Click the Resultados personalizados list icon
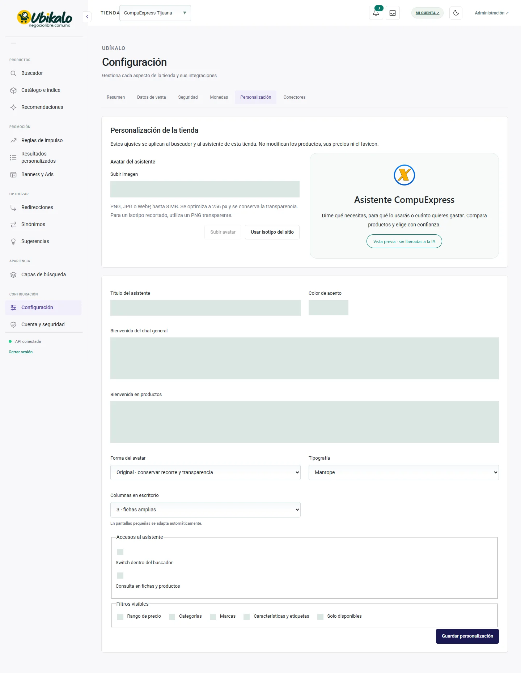 [x=13, y=158]
